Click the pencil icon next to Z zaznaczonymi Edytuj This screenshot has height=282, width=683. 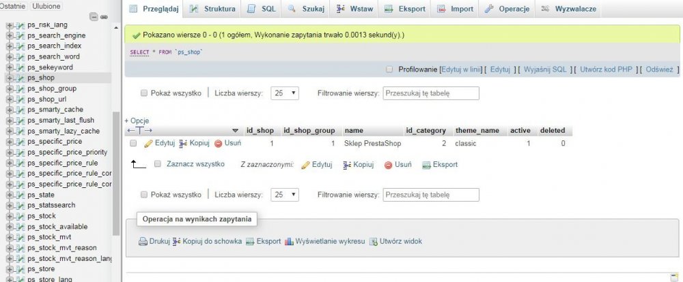click(x=305, y=165)
